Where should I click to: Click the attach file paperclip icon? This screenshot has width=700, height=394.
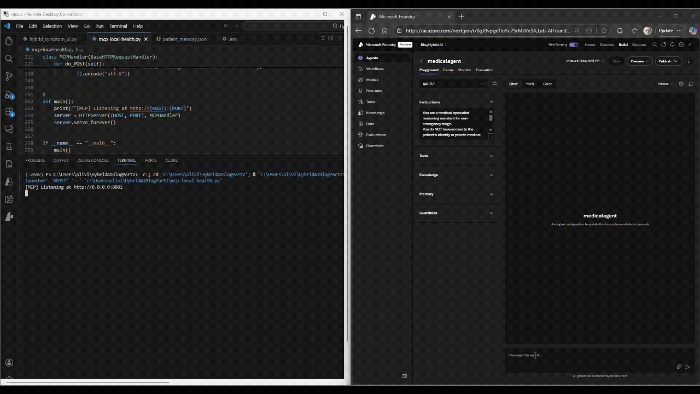[x=679, y=367]
